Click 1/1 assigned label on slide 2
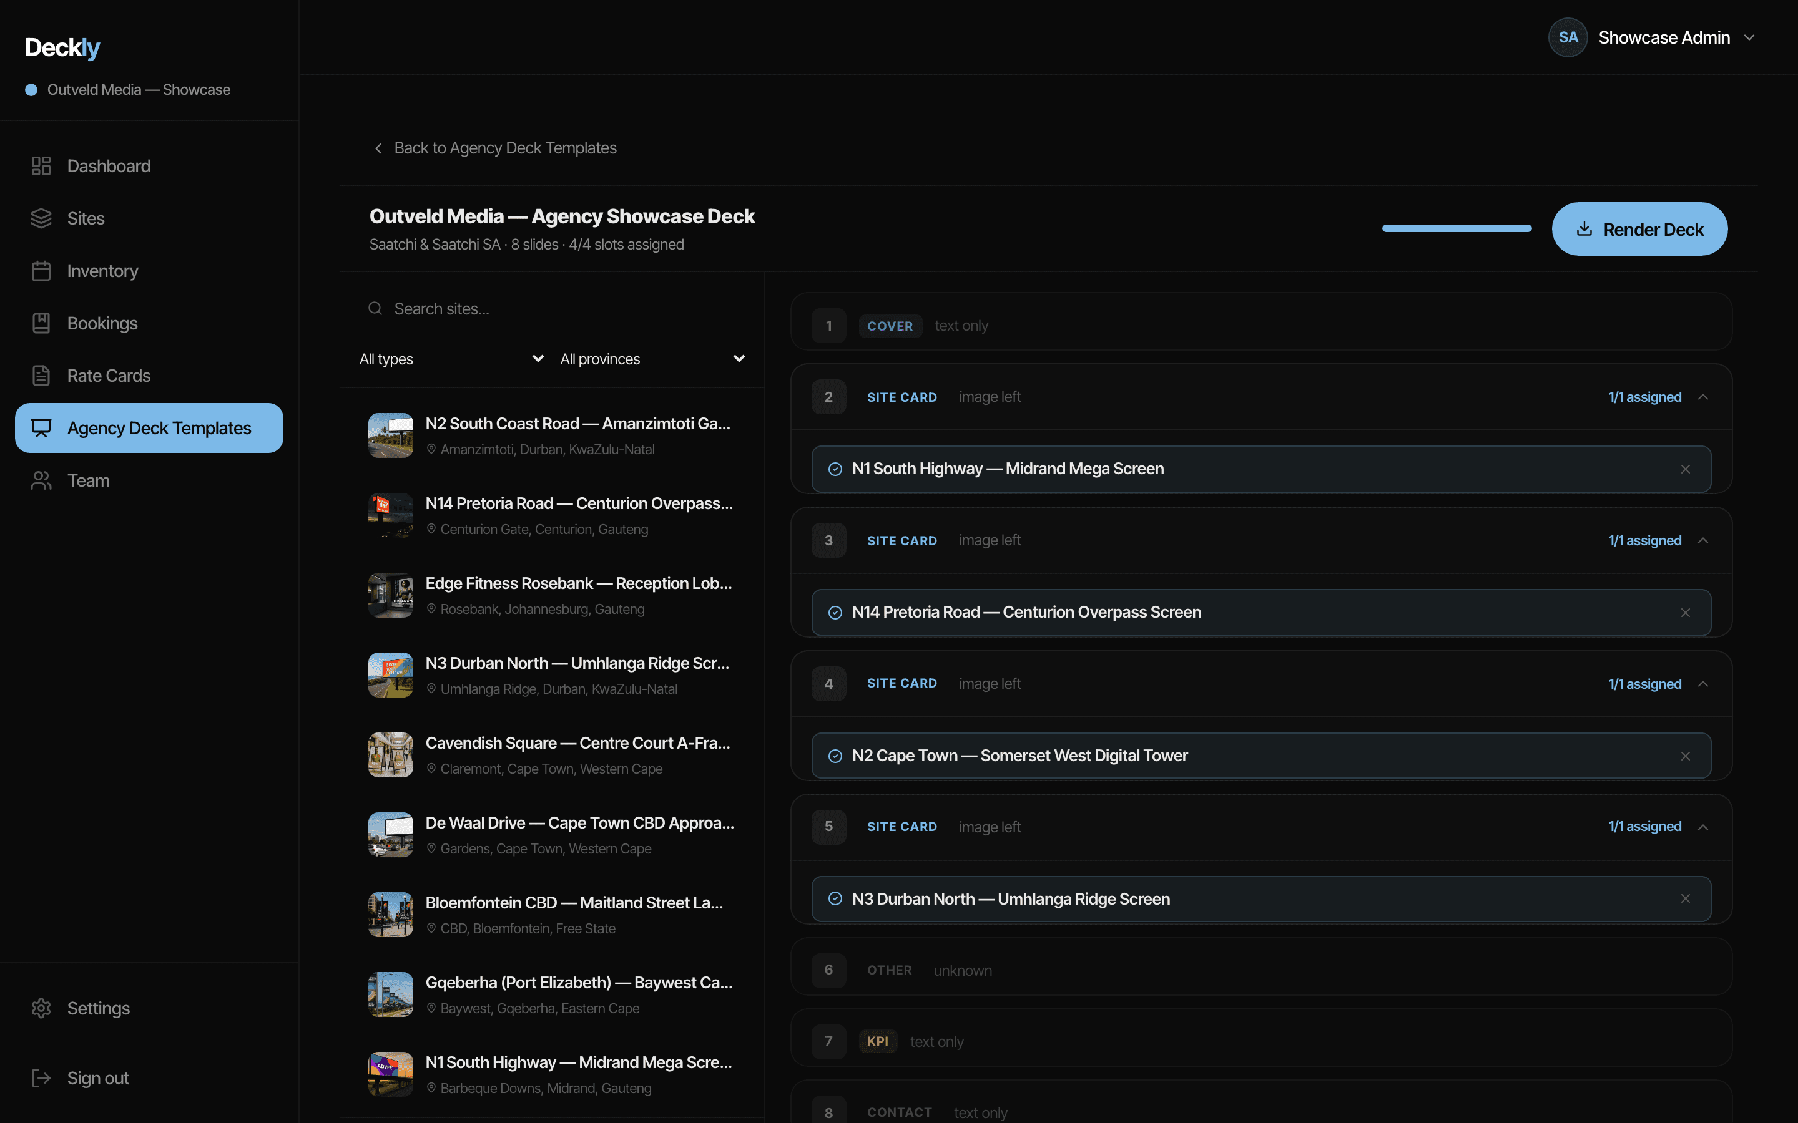This screenshot has height=1123, width=1798. coord(1645,397)
